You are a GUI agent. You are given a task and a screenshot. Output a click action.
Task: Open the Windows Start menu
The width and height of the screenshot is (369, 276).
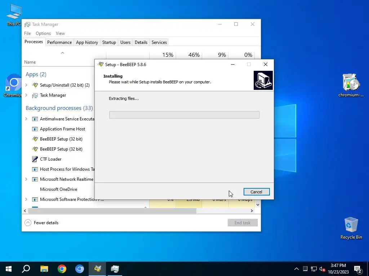(x=9, y=269)
